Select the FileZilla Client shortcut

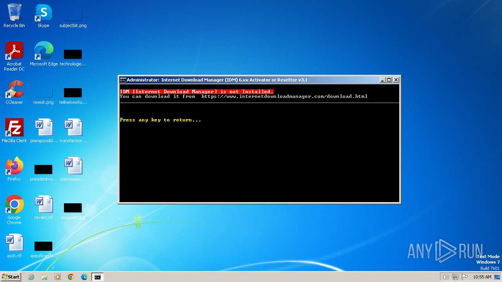point(14,131)
